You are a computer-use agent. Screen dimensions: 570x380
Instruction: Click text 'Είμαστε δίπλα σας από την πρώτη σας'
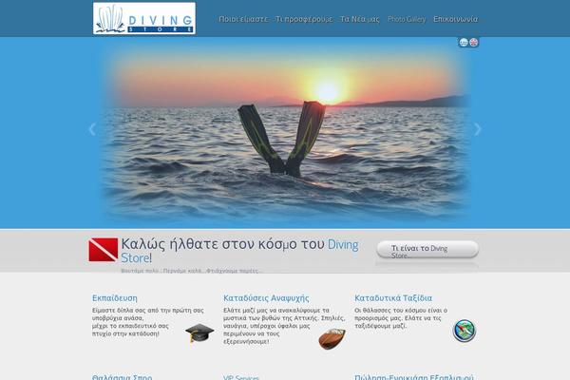coord(147,311)
